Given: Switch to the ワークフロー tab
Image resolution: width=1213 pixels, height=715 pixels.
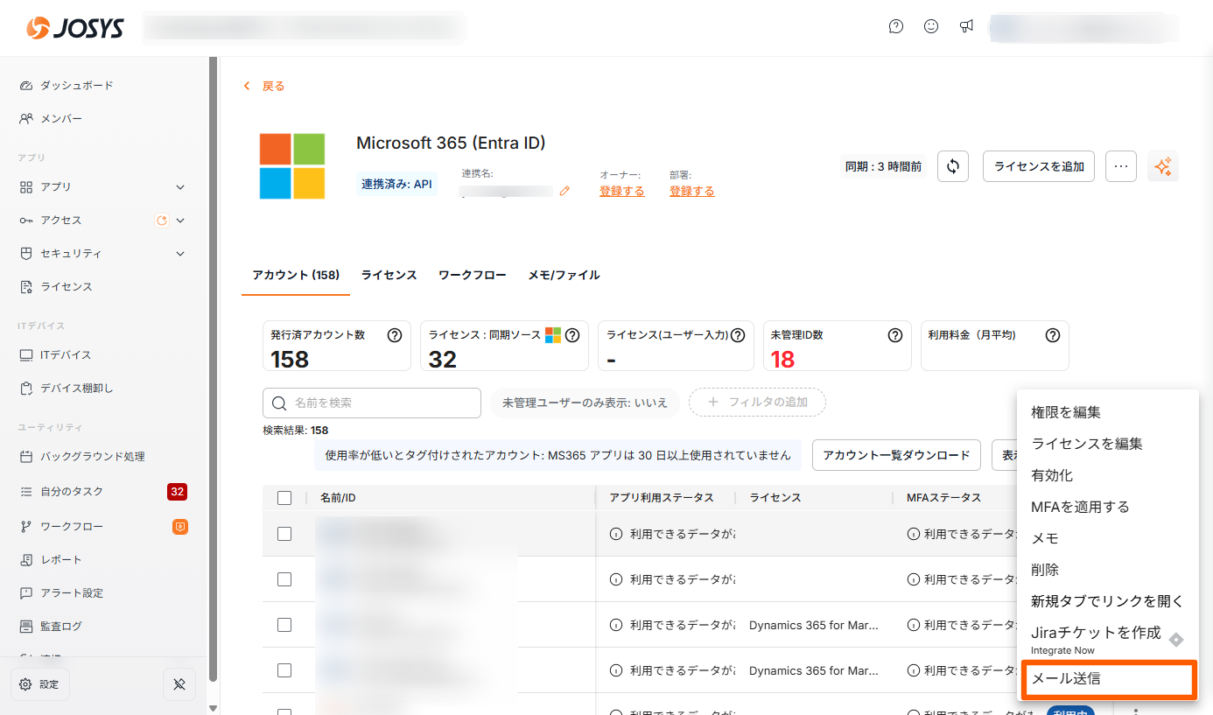Looking at the screenshot, I should pos(473,275).
